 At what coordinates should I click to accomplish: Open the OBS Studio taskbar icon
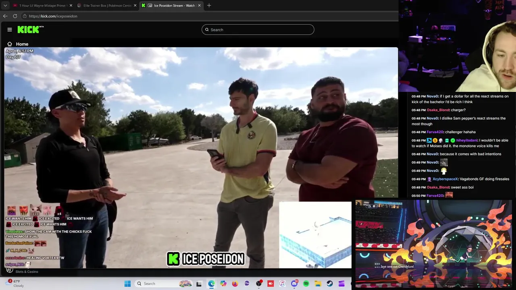pyautogui.click(x=259, y=284)
